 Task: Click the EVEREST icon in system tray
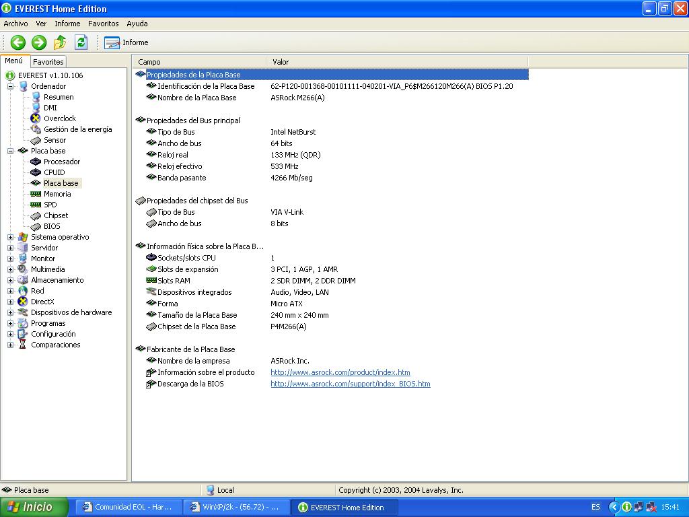[x=626, y=507]
